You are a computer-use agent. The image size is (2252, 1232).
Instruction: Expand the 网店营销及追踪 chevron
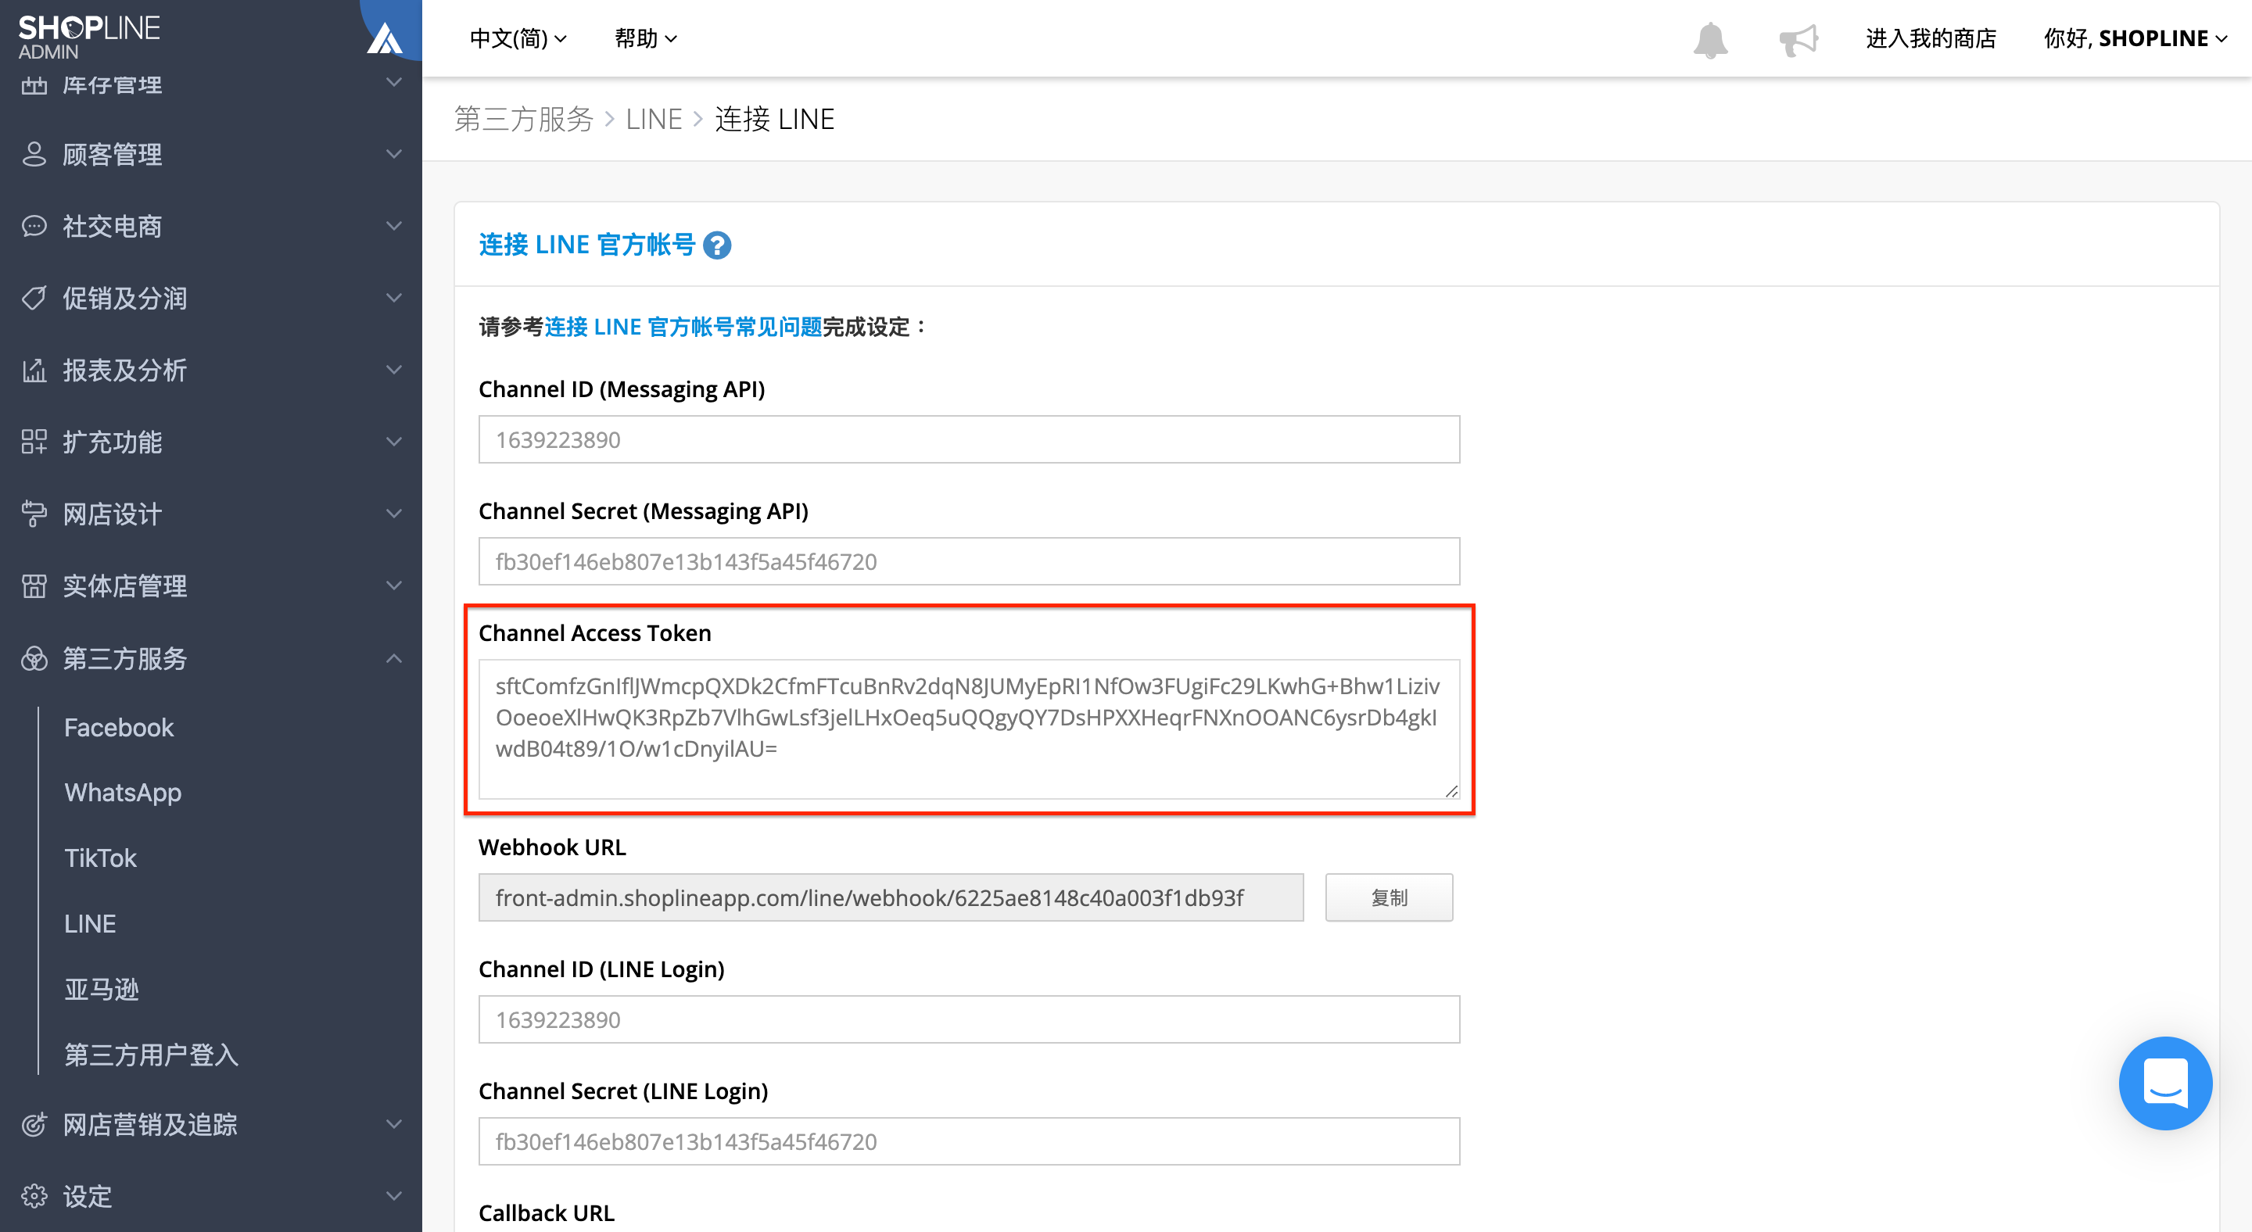coord(394,1125)
